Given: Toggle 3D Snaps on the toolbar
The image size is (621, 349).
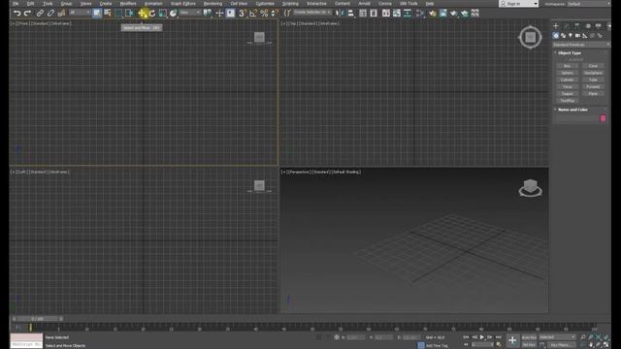Looking at the screenshot, I should click(242, 14).
